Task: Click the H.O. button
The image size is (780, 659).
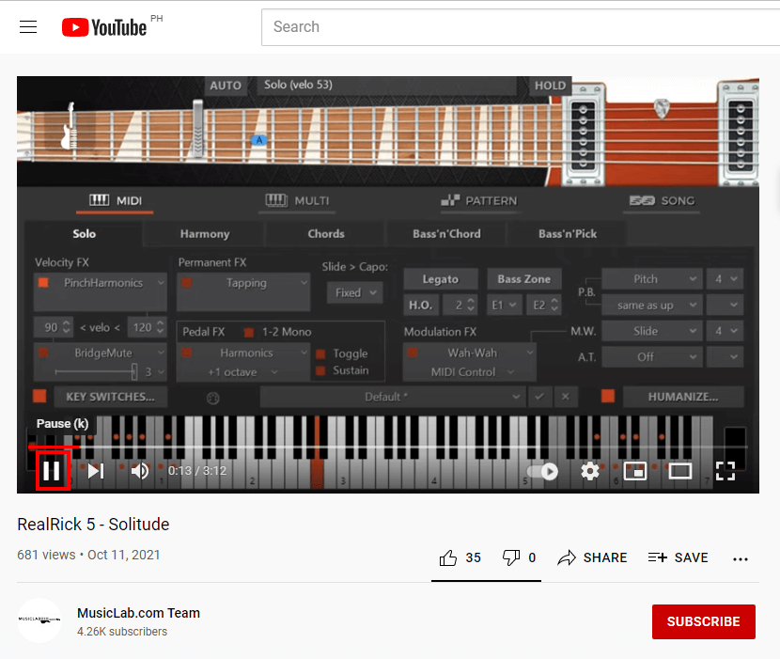Action: click(x=421, y=306)
